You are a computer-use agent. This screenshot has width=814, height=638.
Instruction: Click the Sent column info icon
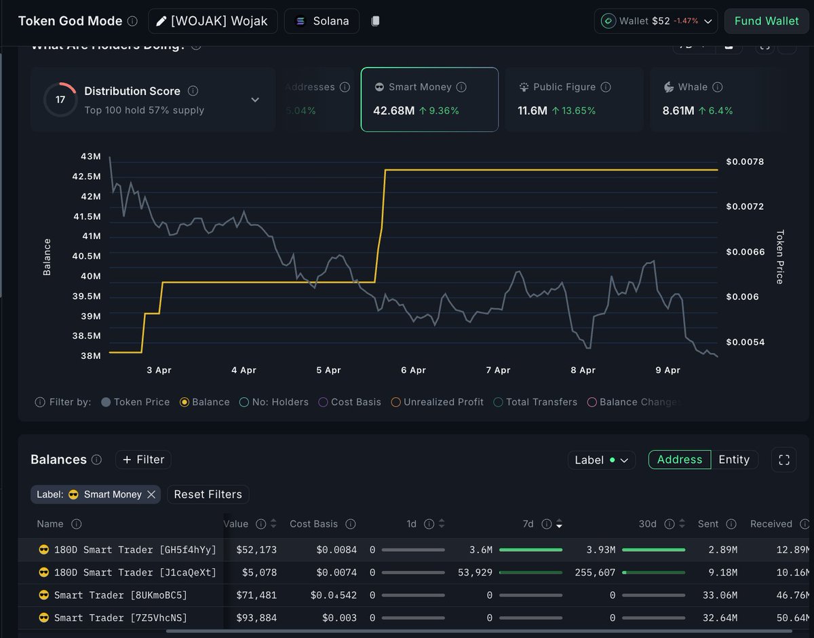pyautogui.click(x=731, y=524)
